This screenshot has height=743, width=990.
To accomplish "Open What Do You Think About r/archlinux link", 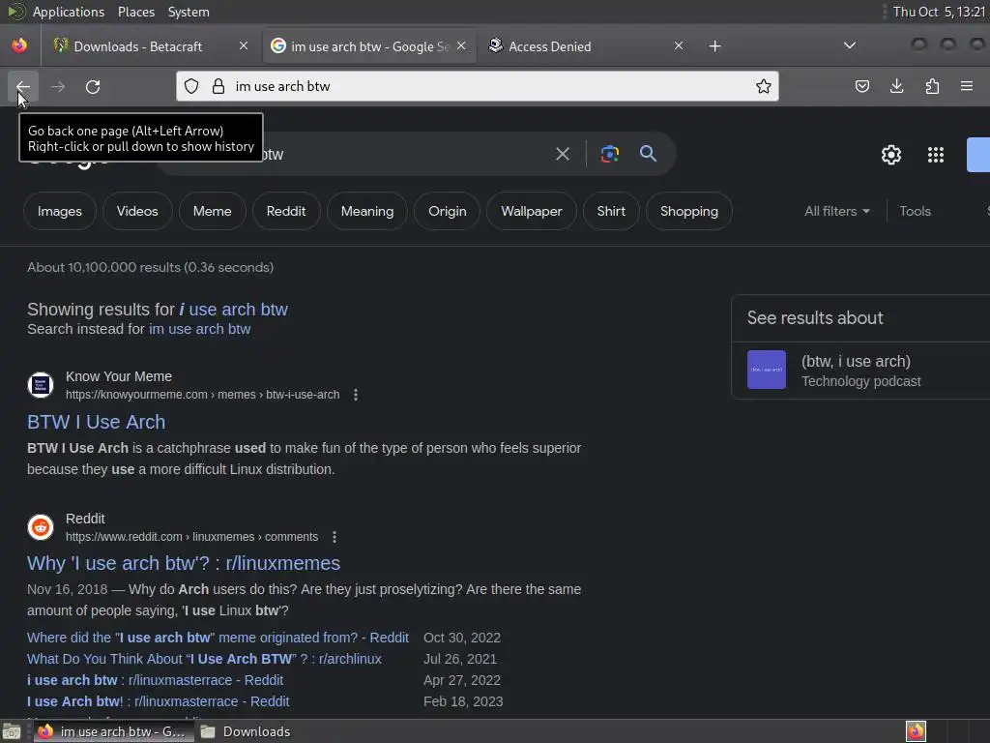I will click(204, 659).
